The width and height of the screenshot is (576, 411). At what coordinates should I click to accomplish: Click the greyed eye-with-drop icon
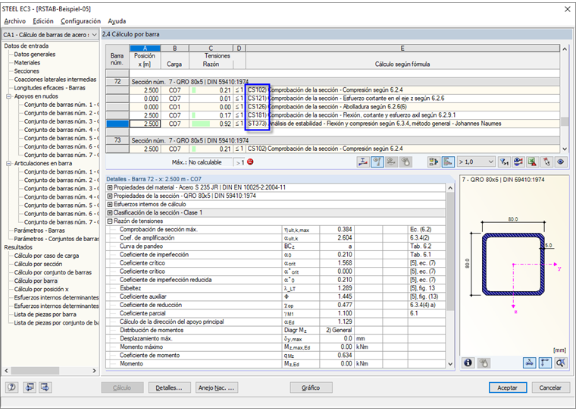[x=405, y=162]
